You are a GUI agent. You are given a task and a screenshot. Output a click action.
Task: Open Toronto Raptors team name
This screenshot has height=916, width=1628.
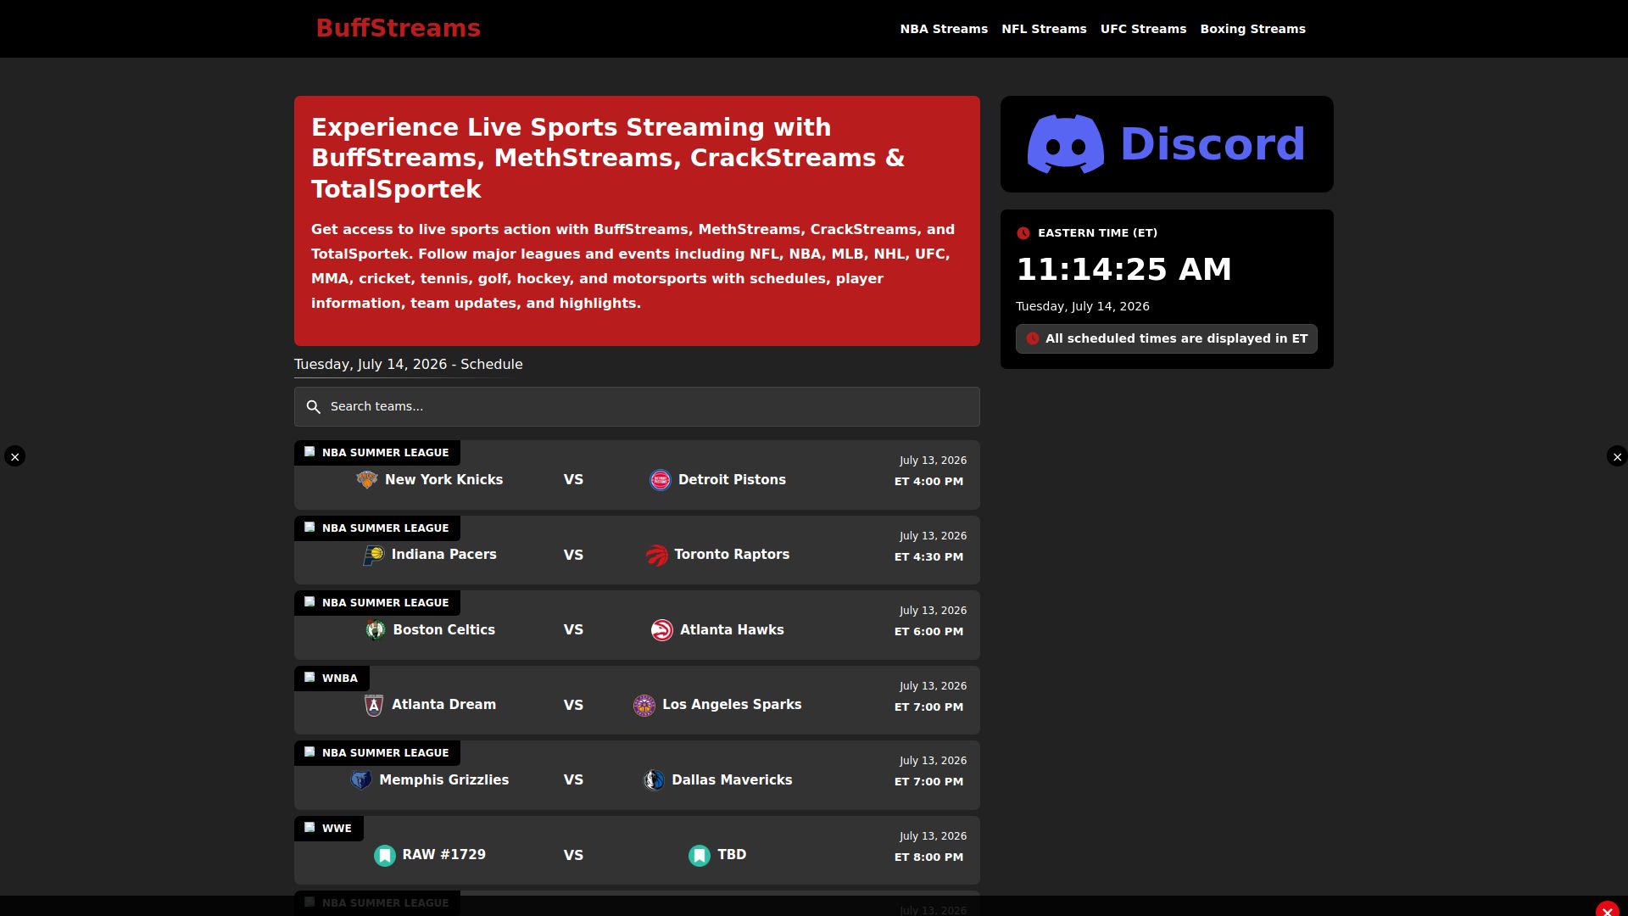(x=732, y=555)
